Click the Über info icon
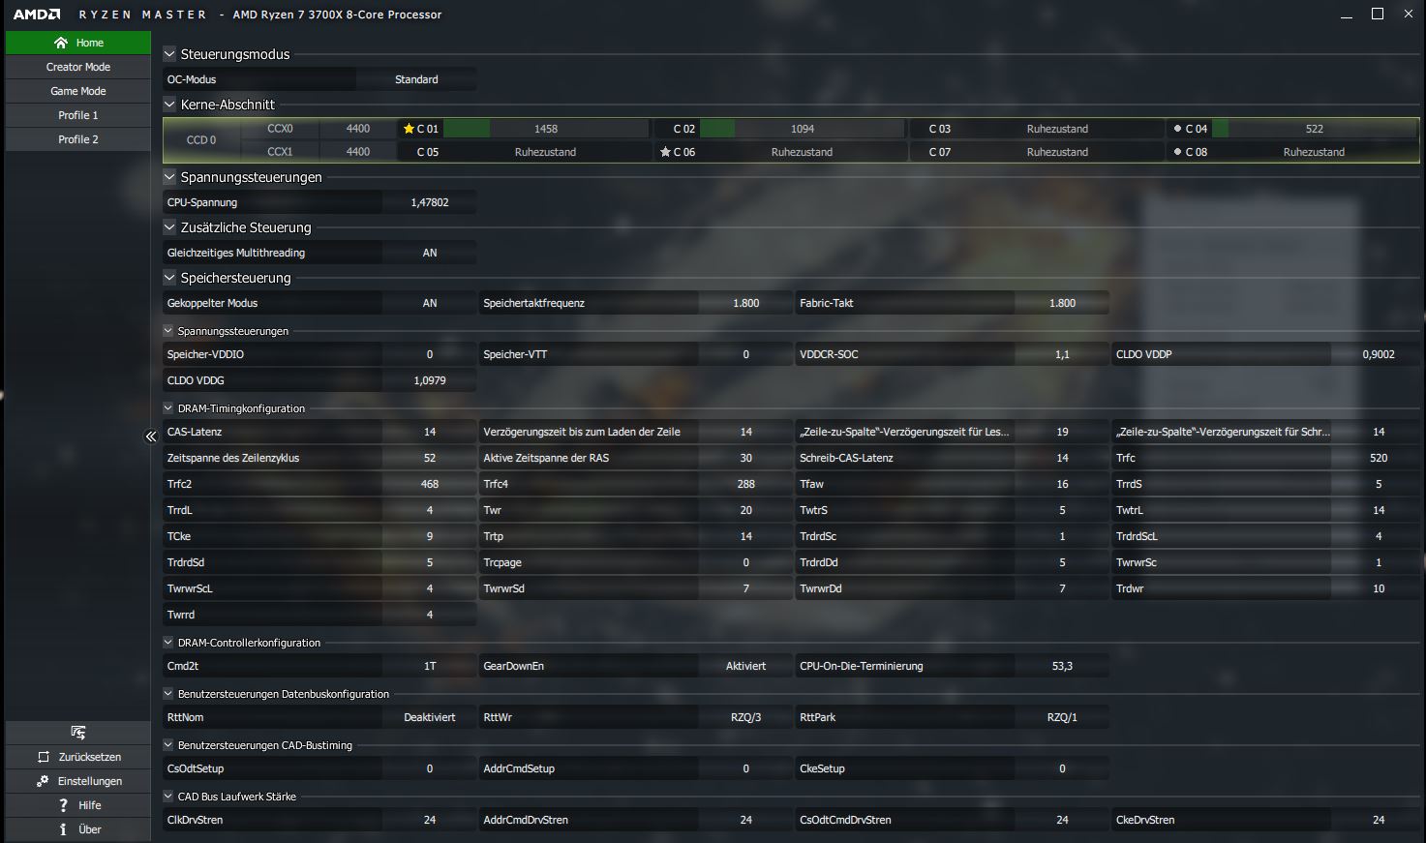Viewport: 1426px width, 843px height. point(63,829)
